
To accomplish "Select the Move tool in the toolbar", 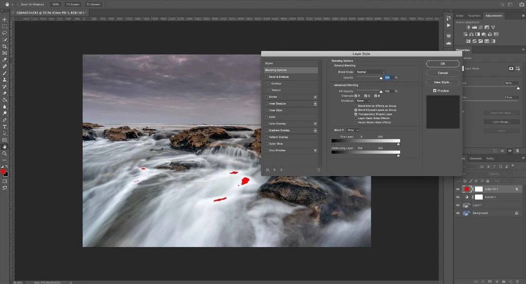I will click(x=5, y=19).
